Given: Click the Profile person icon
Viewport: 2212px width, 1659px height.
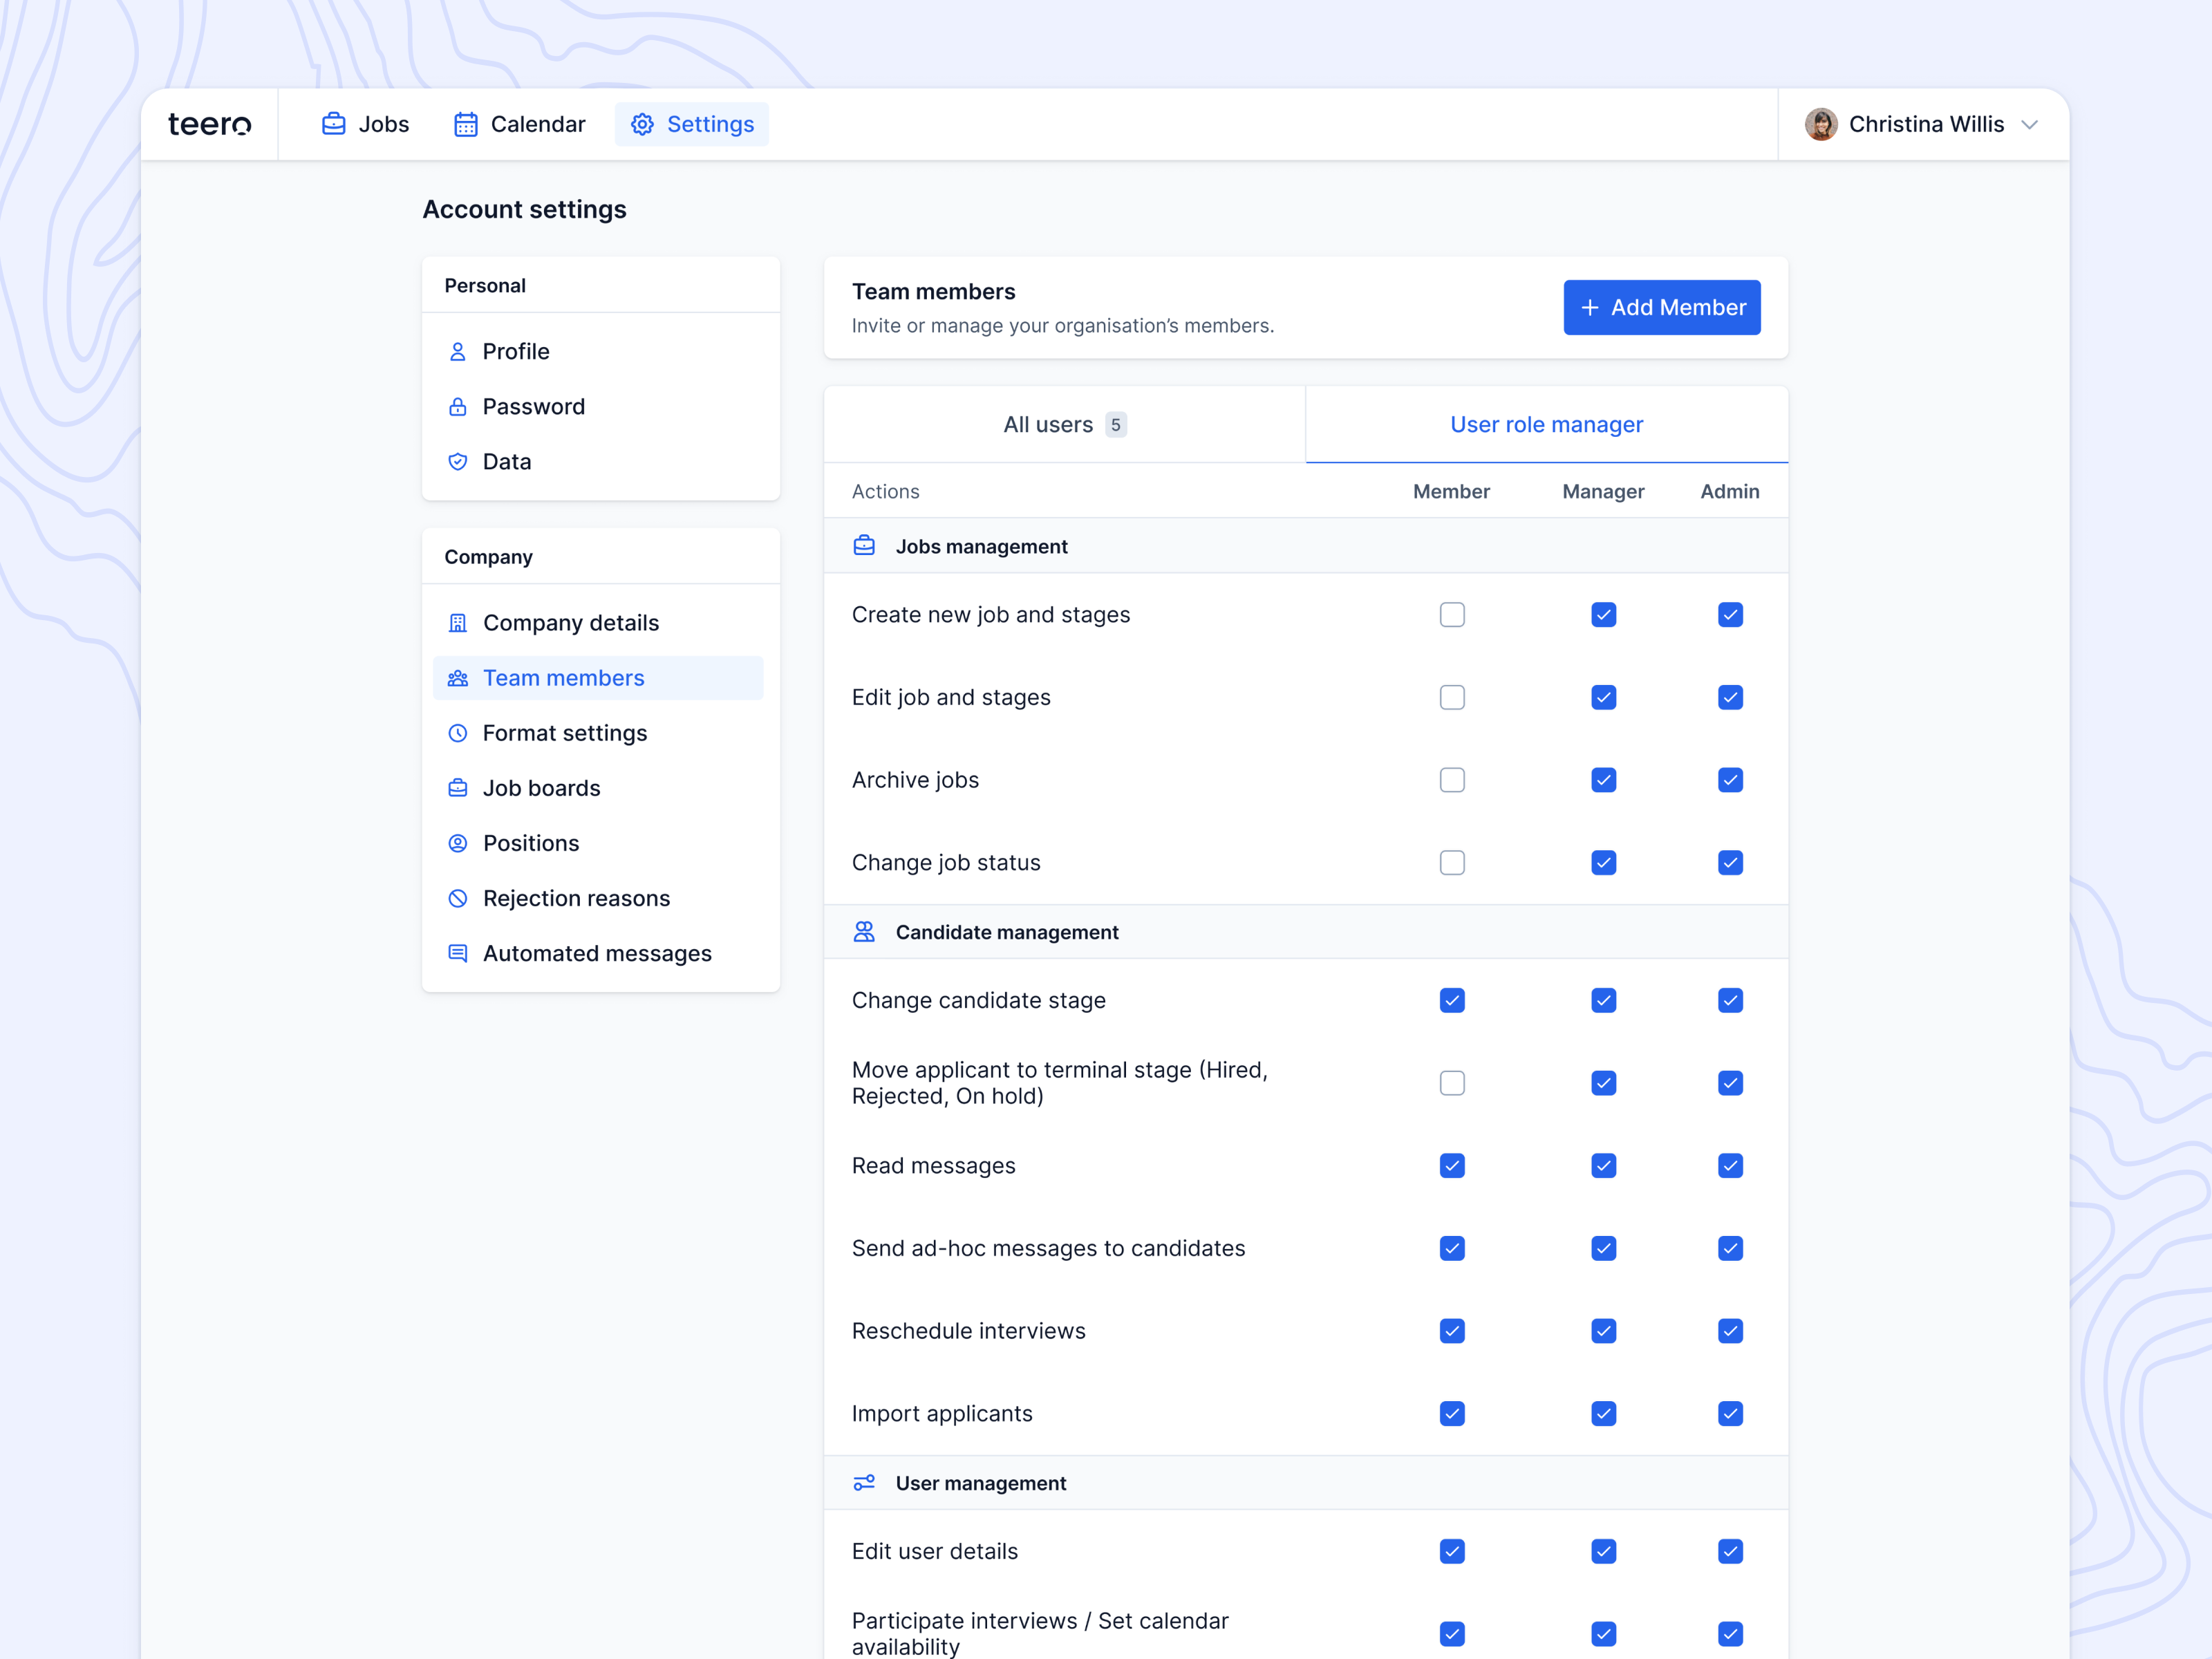Looking at the screenshot, I should [x=457, y=352].
